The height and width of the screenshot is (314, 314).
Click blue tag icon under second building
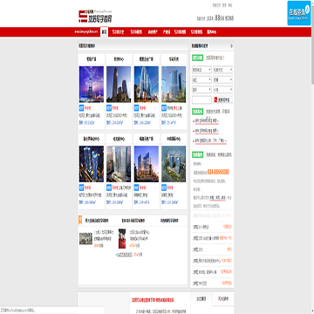[x=109, y=108]
